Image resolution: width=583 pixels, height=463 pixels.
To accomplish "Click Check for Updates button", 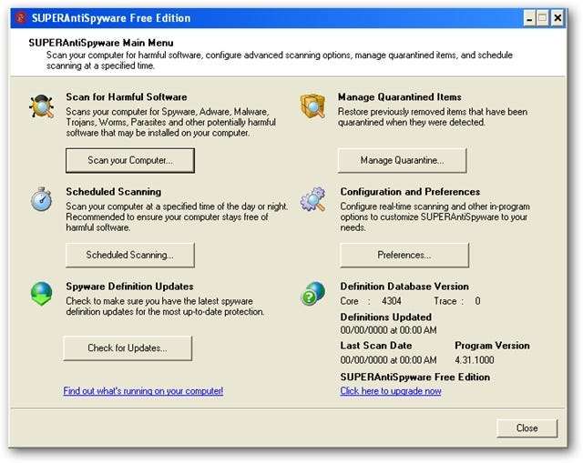I will [x=128, y=348].
